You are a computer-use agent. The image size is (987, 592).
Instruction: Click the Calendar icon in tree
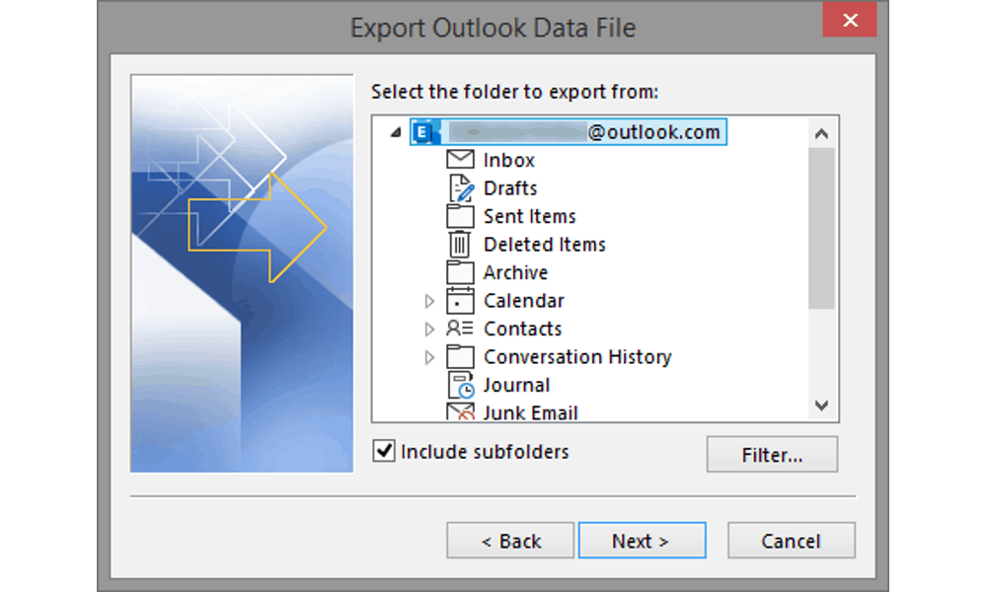(460, 300)
